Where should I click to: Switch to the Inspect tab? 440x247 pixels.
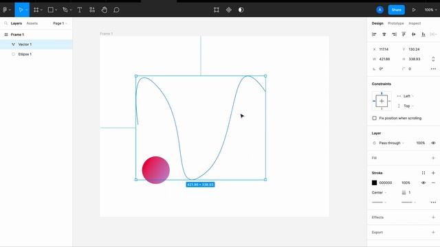pos(415,23)
